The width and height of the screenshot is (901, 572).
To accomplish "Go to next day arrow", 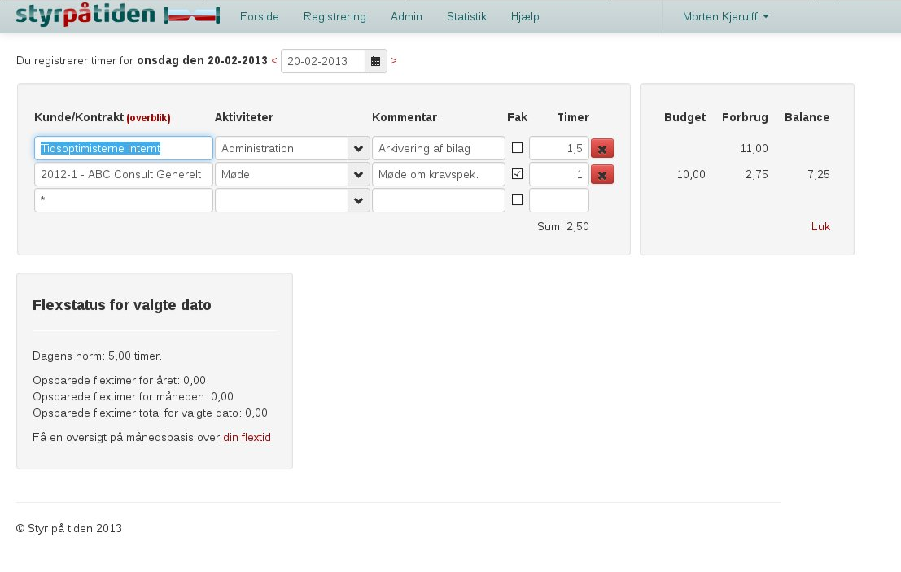I will tap(394, 61).
